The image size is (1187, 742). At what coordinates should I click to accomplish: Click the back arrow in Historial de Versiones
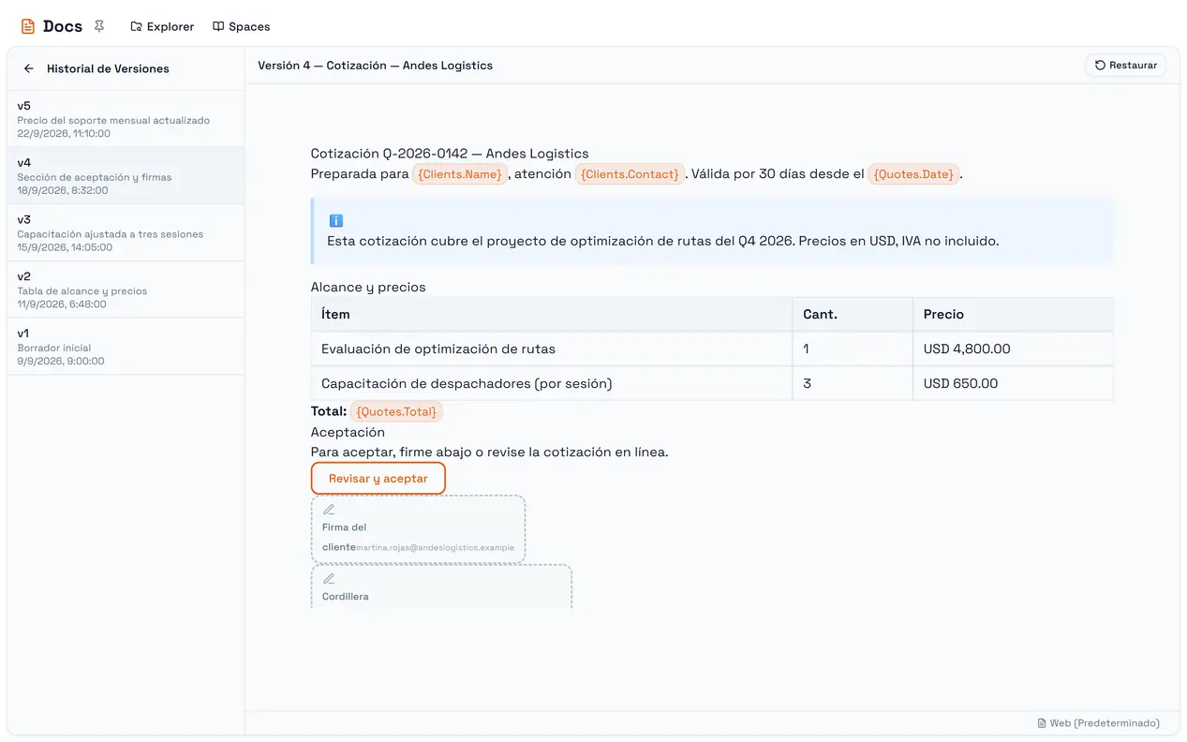[x=29, y=68]
